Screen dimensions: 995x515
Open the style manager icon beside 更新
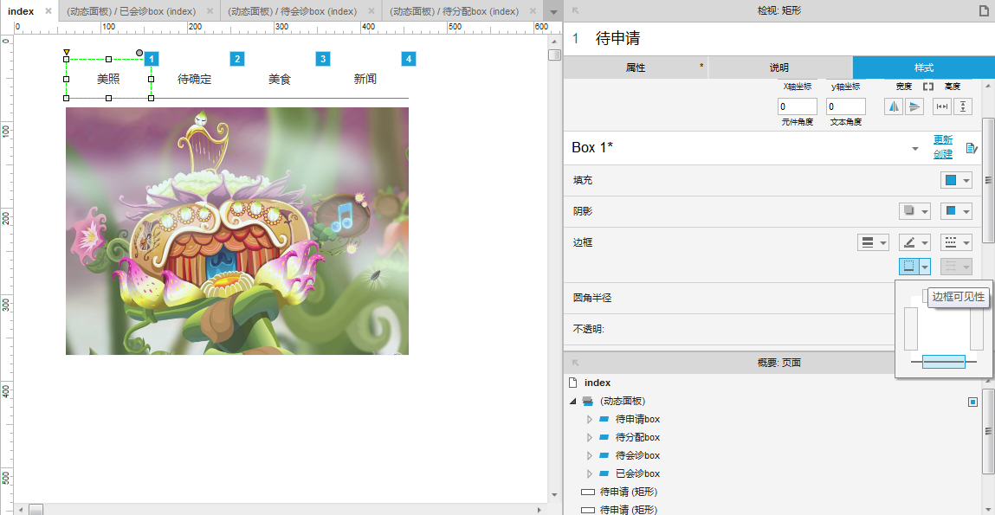point(971,148)
